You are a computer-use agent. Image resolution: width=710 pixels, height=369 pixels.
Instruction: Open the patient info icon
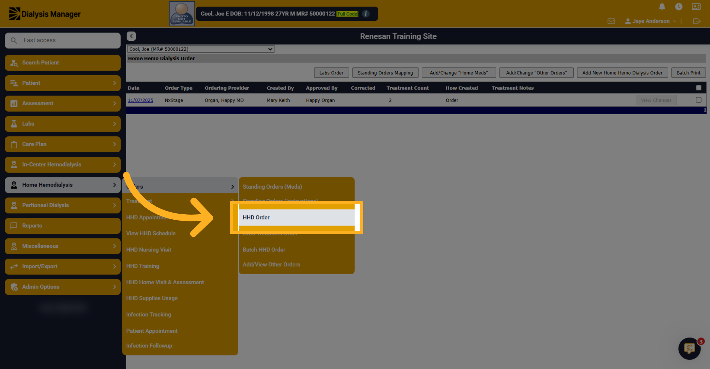click(x=366, y=14)
